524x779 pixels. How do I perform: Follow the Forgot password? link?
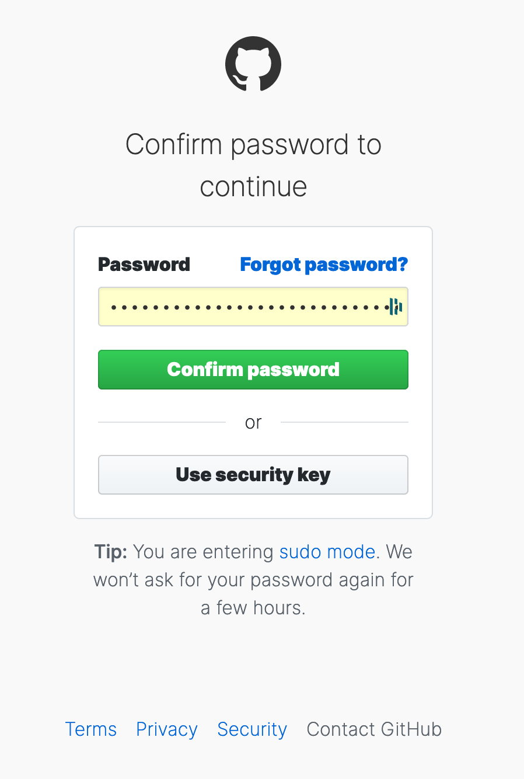(324, 265)
